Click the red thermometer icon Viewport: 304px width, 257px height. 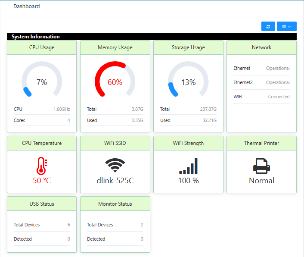tap(42, 166)
